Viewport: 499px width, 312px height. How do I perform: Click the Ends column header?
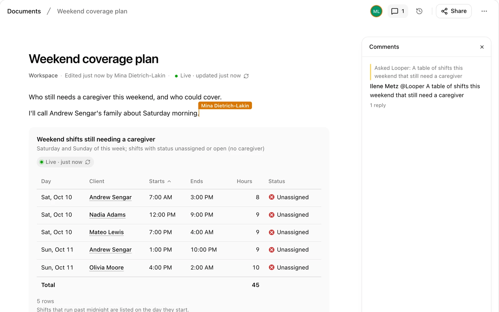coord(197,181)
